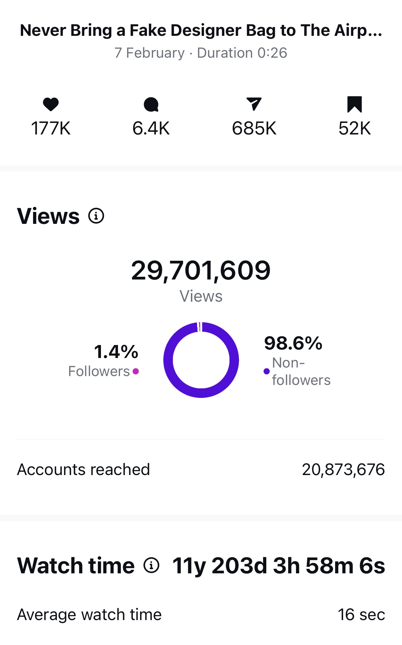Tap the purple Non-followers legend dot
Image resolution: width=402 pixels, height=645 pixels.
point(267,371)
